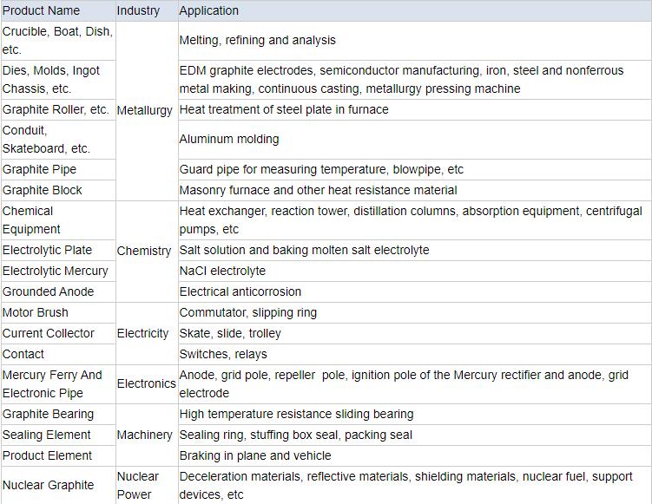Select the Sealing Element product cell
Viewport: 652px width, 504px height.
pyautogui.click(x=47, y=435)
